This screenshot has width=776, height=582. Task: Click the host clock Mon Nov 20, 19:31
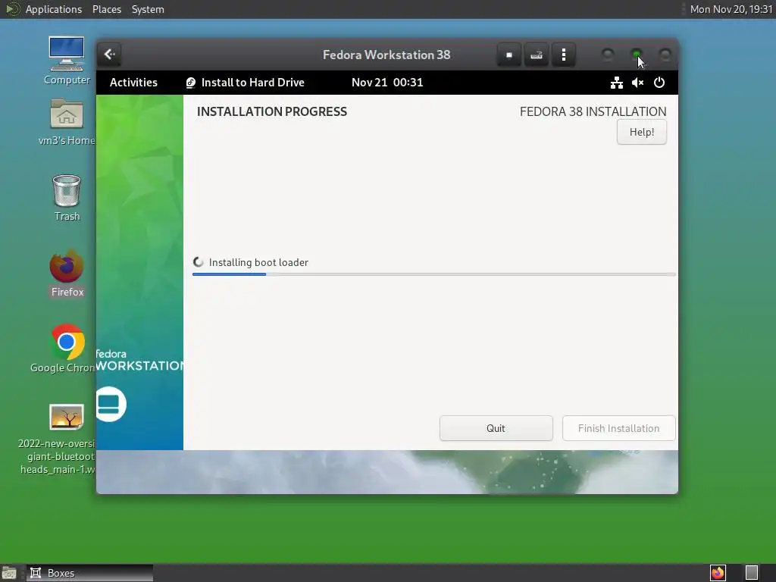tap(731, 9)
